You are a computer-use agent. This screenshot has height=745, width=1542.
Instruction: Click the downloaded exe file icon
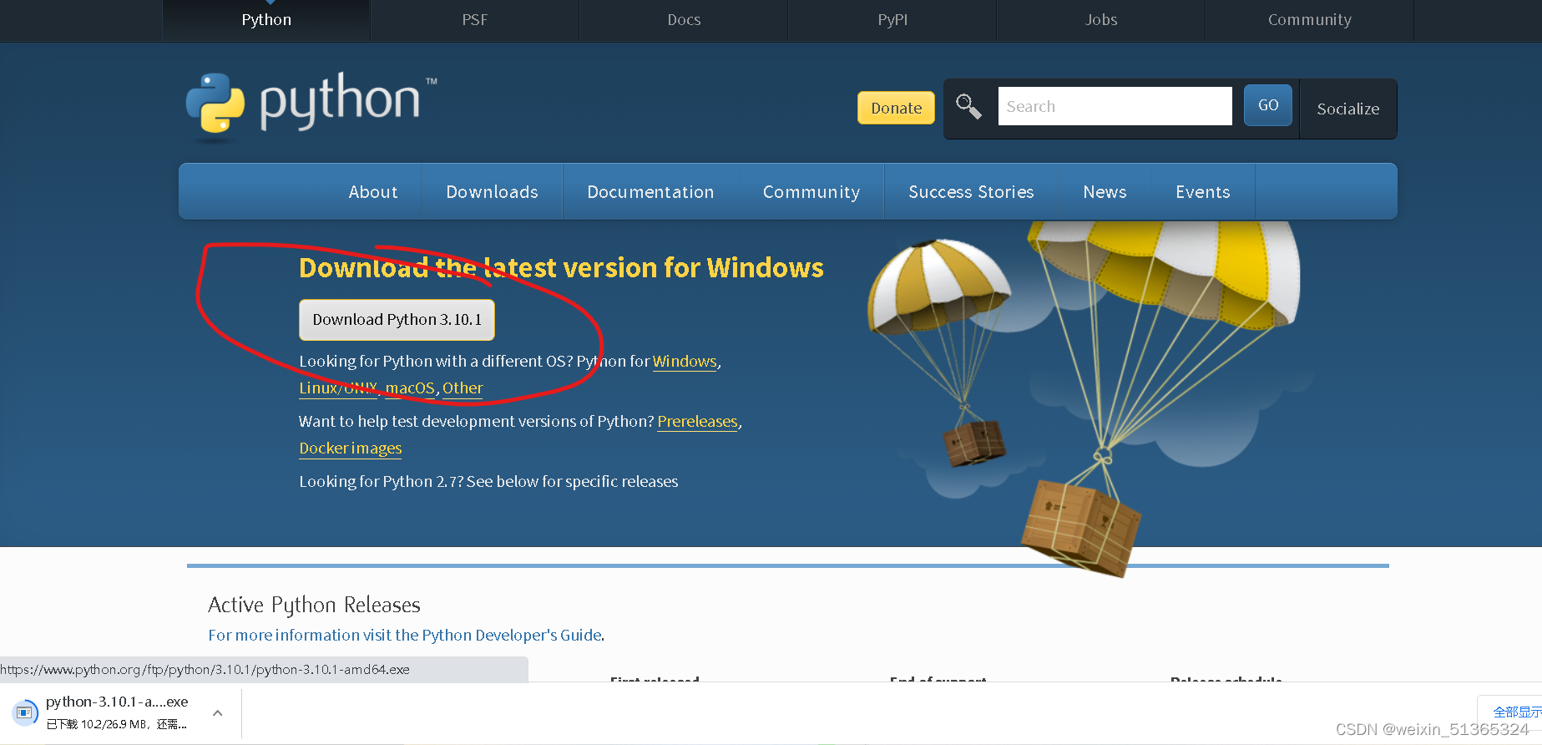(24, 712)
